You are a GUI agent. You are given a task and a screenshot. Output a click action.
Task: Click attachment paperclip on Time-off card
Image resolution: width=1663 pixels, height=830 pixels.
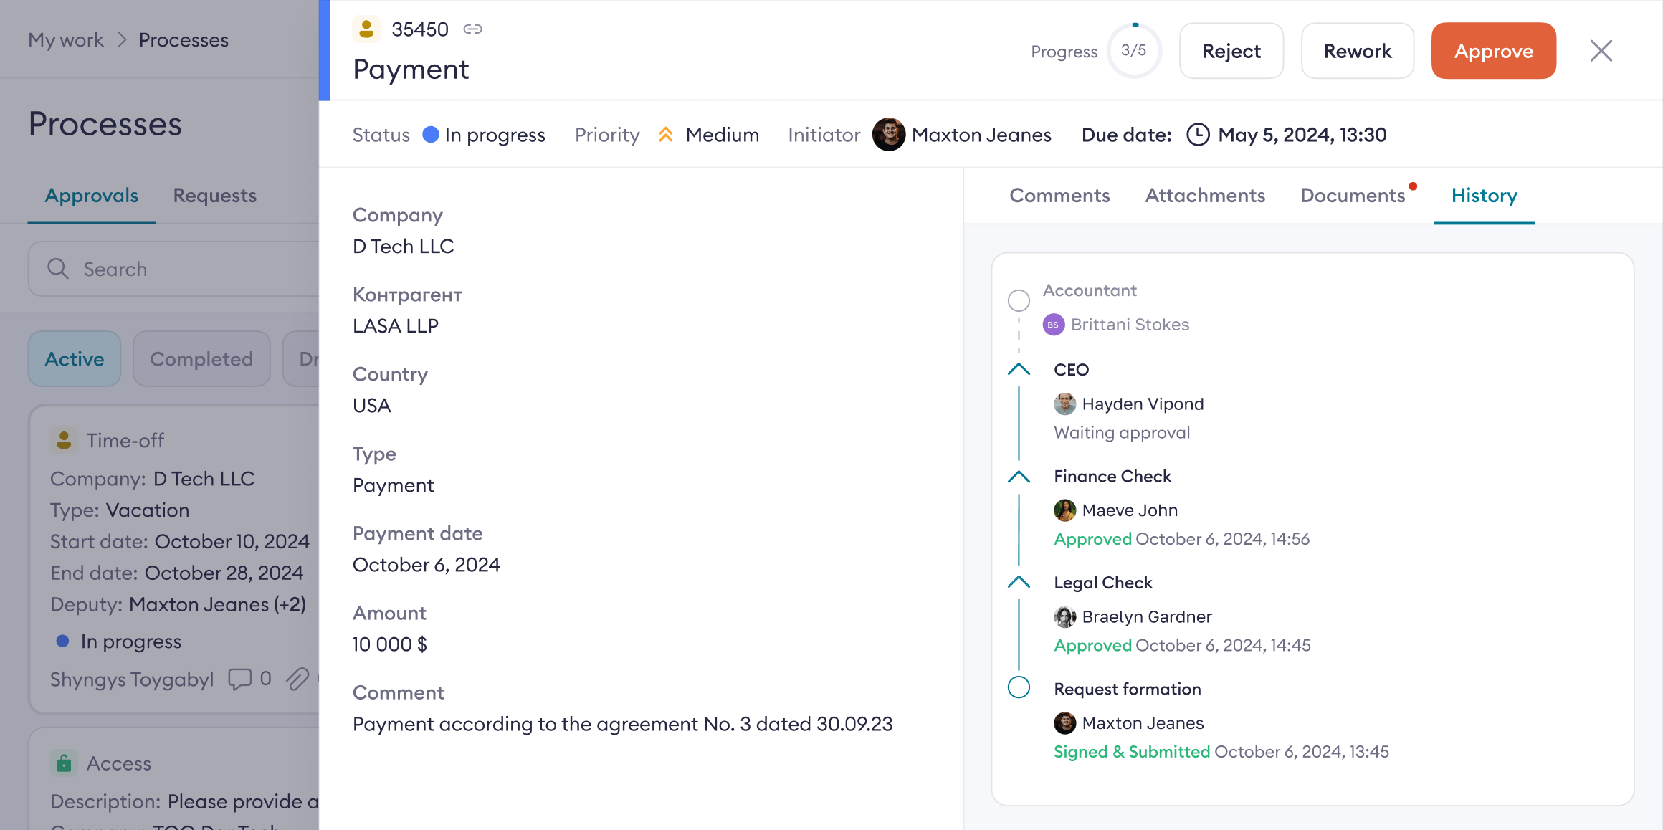point(297,679)
